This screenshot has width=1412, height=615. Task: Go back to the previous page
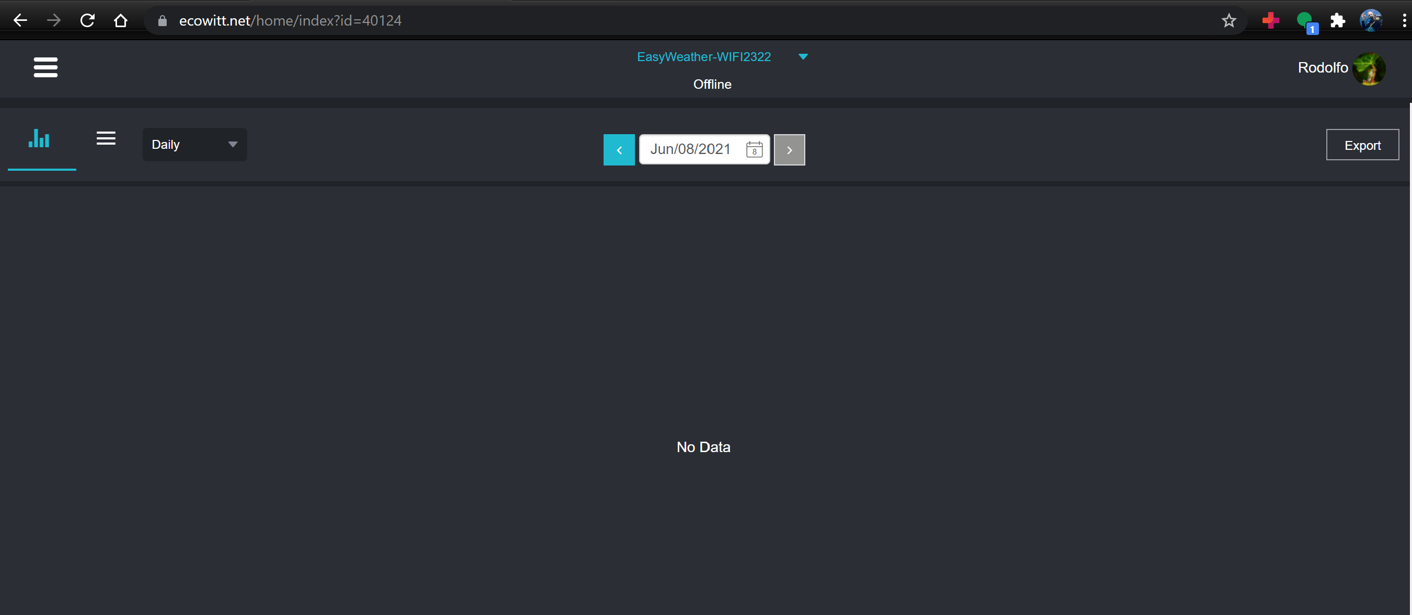20,20
